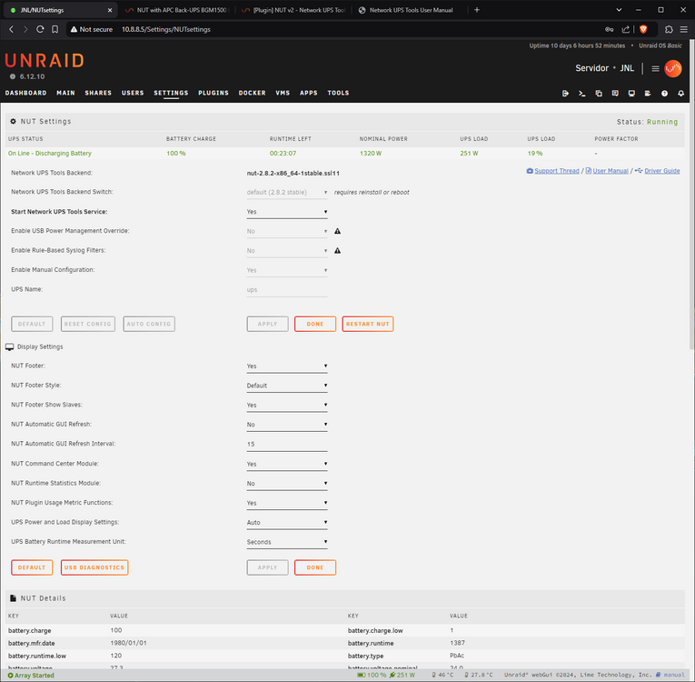
Task: Open the DOCKER menu
Action: click(x=253, y=93)
